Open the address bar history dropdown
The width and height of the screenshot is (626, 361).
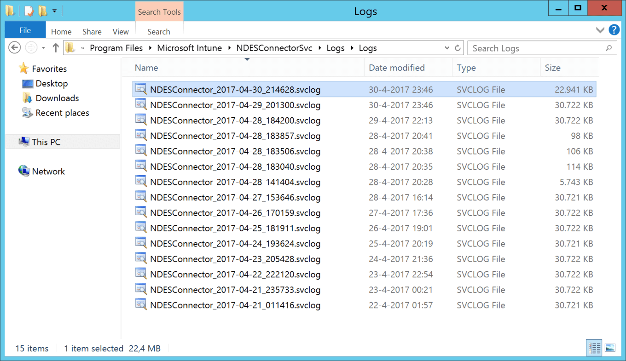tap(447, 47)
